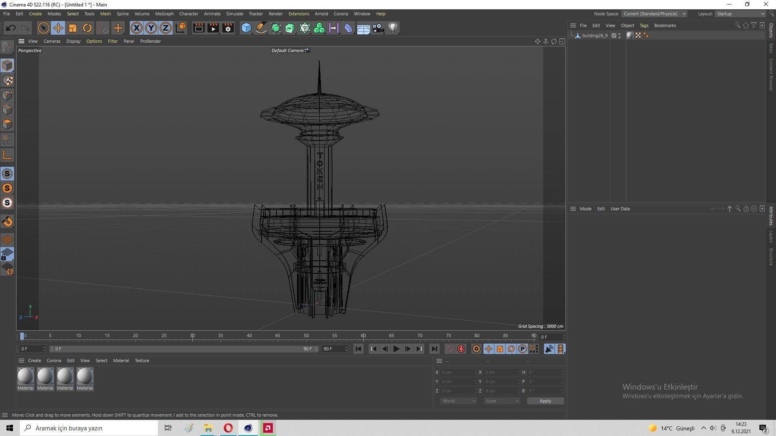Open viewport Cameras menu
Image resolution: width=776 pixels, height=436 pixels.
(x=52, y=41)
